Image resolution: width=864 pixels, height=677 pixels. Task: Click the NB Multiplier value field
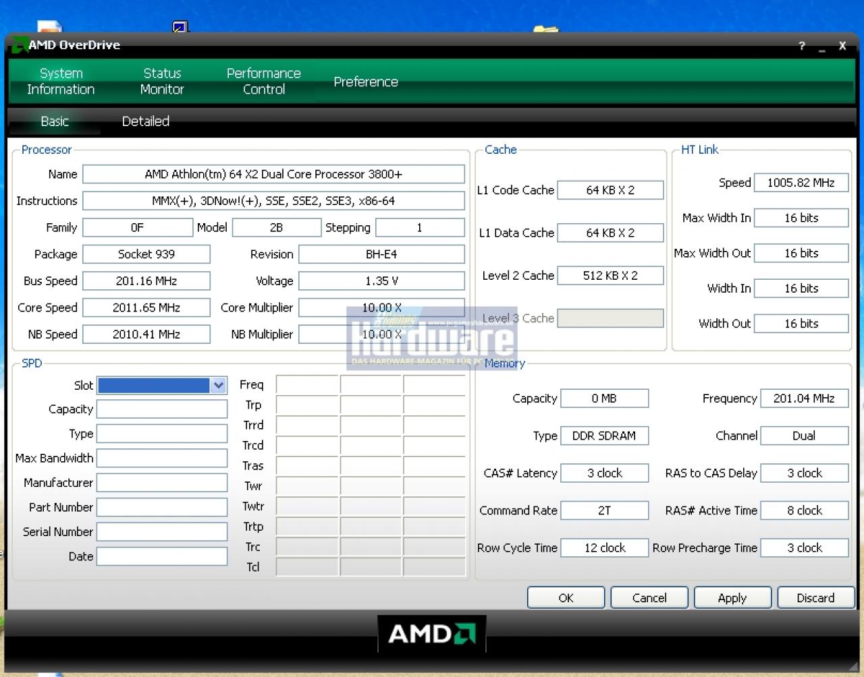pyautogui.click(x=381, y=334)
